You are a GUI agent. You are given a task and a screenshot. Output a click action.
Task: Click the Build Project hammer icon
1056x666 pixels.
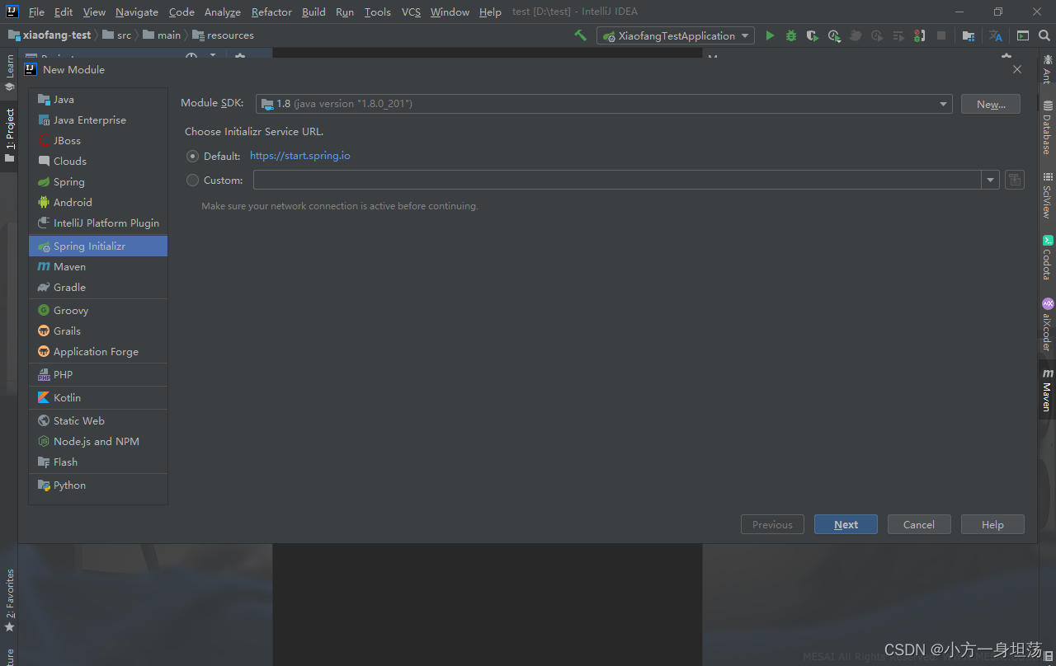[581, 35]
